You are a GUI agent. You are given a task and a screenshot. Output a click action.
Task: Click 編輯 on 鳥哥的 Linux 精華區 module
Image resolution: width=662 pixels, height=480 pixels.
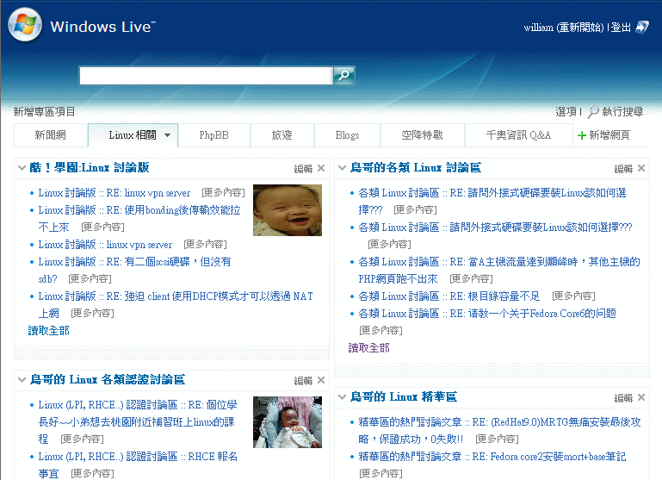tap(623, 397)
